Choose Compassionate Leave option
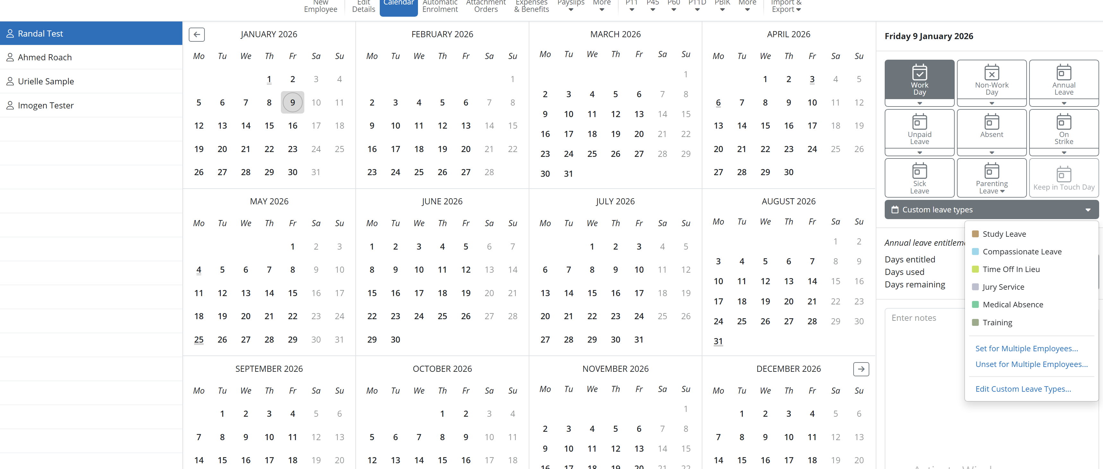This screenshot has height=469, width=1103. point(1031,252)
